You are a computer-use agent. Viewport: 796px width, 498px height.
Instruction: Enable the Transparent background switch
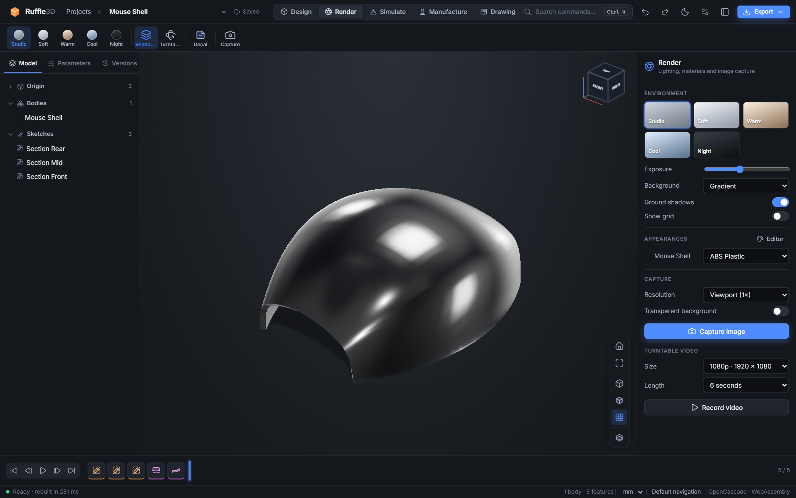tap(780, 311)
